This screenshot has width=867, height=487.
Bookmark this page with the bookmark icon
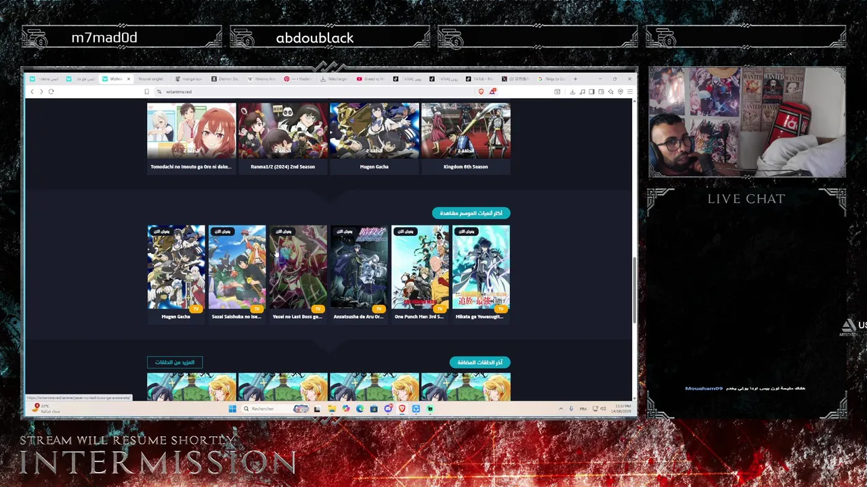coord(146,91)
